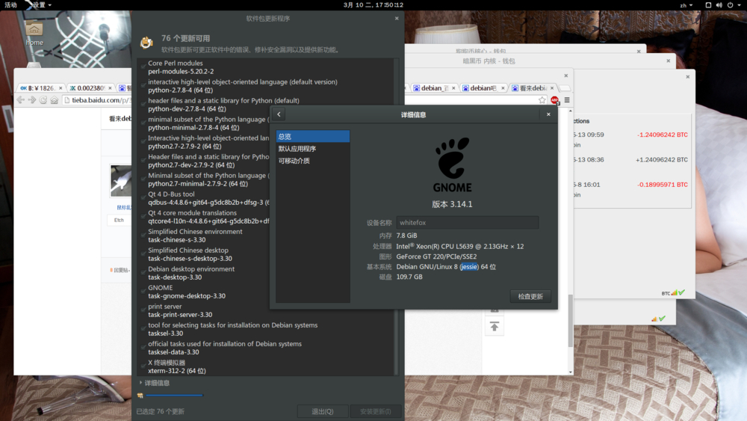The height and width of the screenshot is (421, 747).
Task: Open the volume icon in top bar
Action: point(719,4)
